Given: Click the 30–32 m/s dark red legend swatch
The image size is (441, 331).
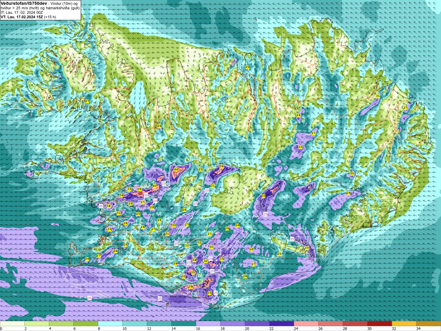Looking at the screenshot, I should 379,324.
